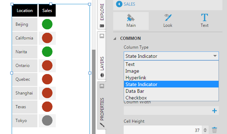Click top-center table resize handle
The width and height of the screenshot is (227, 134).
pyautogui.click(x=51, y=4)
